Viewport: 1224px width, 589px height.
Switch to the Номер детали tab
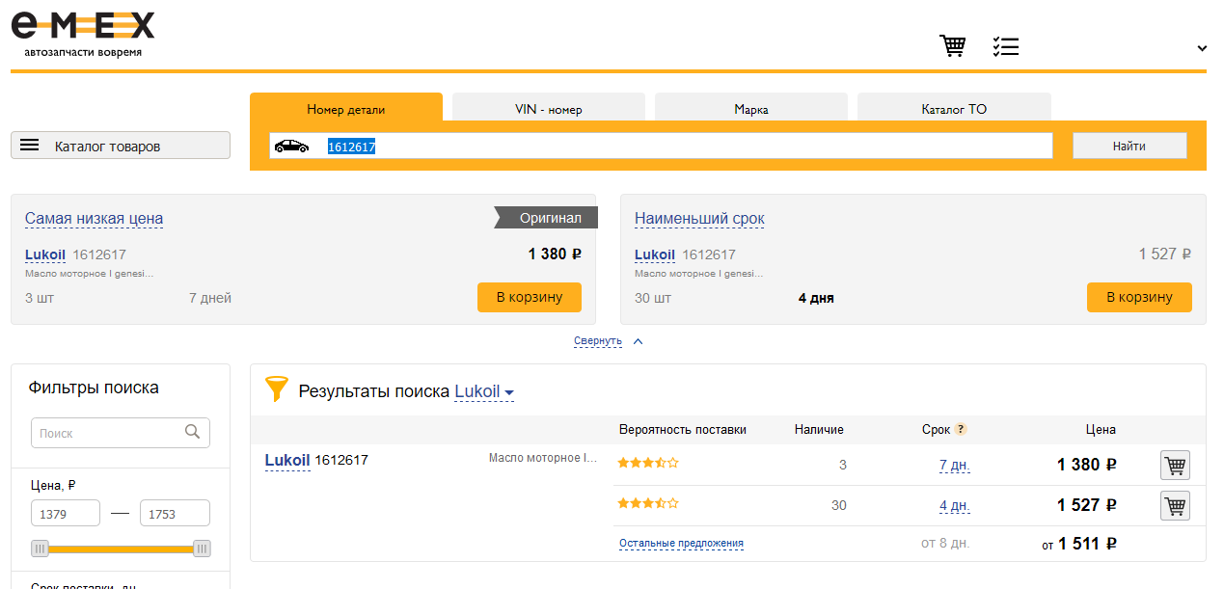coord(346,109)
